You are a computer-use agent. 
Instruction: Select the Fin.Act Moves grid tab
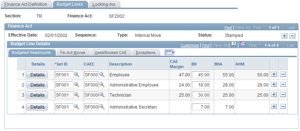pyautogui.click(x=73, y=53)
